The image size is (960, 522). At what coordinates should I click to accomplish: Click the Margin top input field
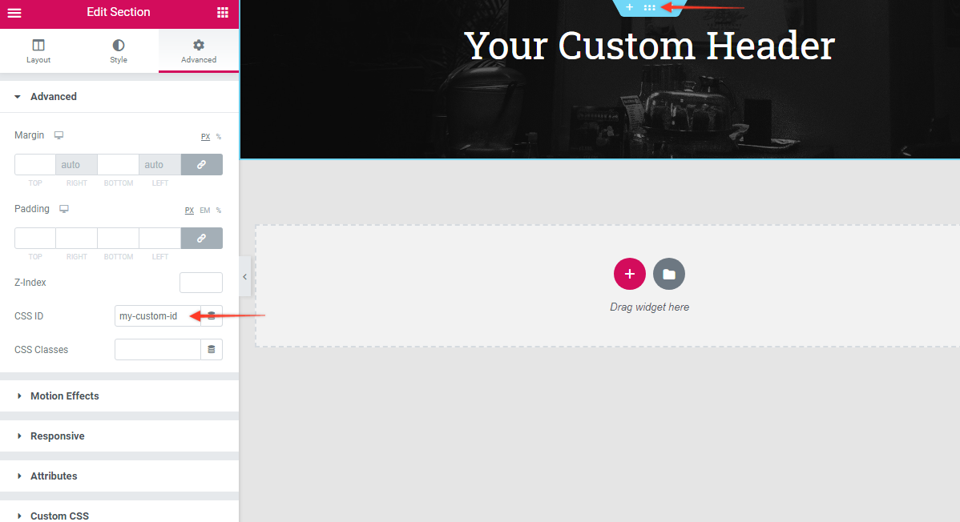(35, 165)
